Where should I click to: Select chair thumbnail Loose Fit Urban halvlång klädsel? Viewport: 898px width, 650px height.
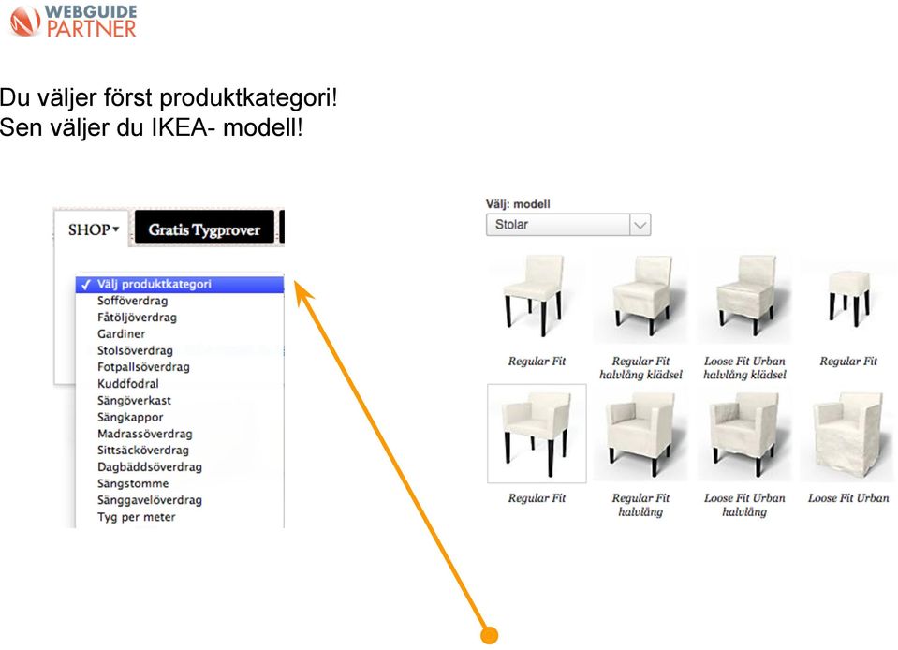coord(744,298)
